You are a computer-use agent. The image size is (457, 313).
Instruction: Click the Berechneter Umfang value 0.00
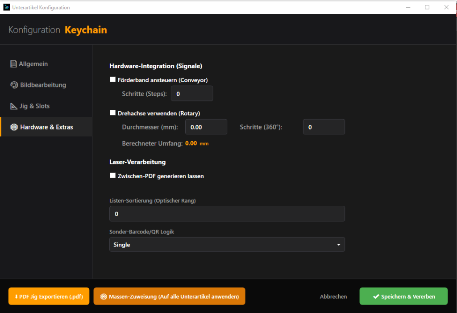click(x=191, y=143)
